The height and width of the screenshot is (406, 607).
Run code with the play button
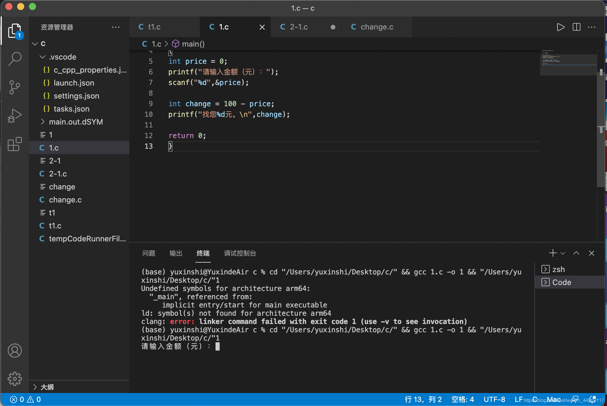(x=561, y=27)
